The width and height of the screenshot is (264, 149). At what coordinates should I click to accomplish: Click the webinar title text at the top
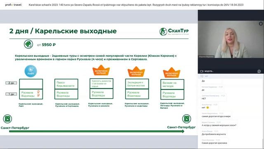[x=136, y=5]
